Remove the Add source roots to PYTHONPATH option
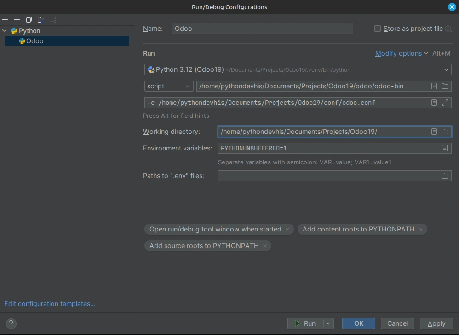 coord(265,246)
